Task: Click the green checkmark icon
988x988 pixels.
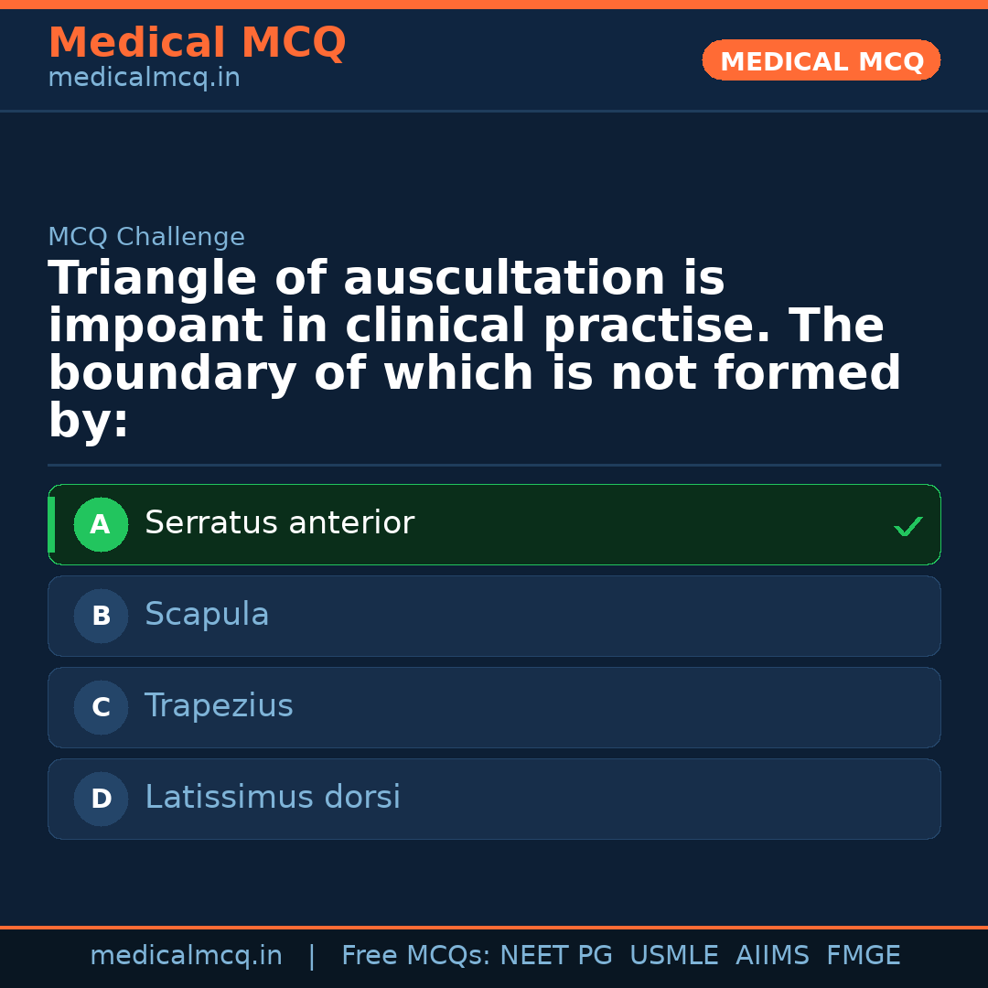Action: [907, 527]
